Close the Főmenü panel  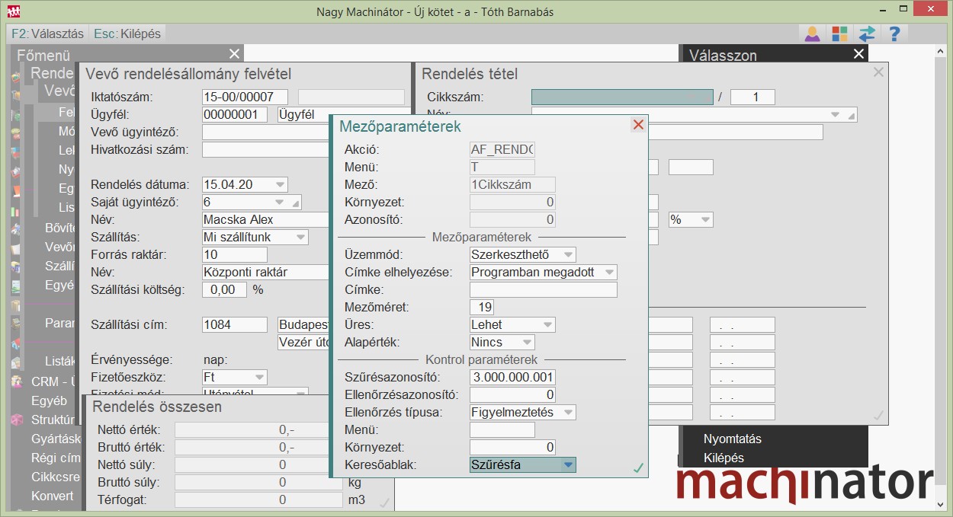click(x=234, y=53)
